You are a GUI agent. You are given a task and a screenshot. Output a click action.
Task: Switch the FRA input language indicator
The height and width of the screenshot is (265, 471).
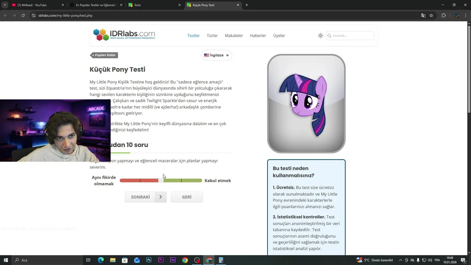click(437, 260)
